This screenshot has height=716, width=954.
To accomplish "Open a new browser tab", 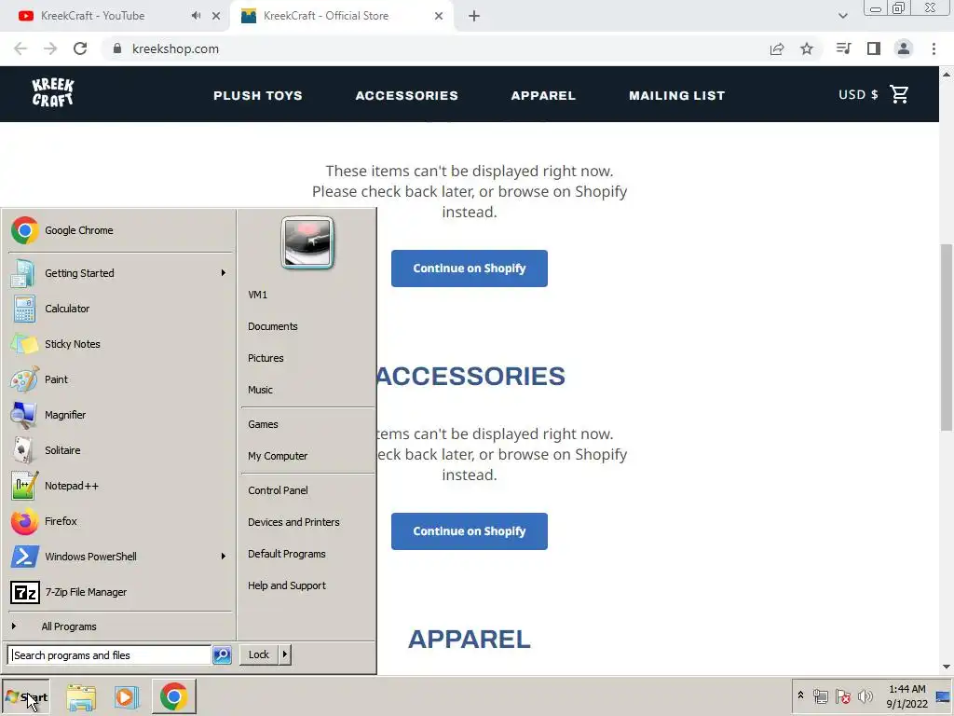I will [474, 16].
